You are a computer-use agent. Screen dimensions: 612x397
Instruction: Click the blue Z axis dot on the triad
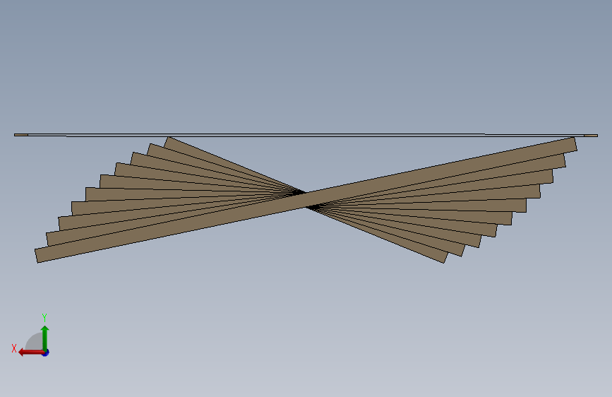click(46, 352)
